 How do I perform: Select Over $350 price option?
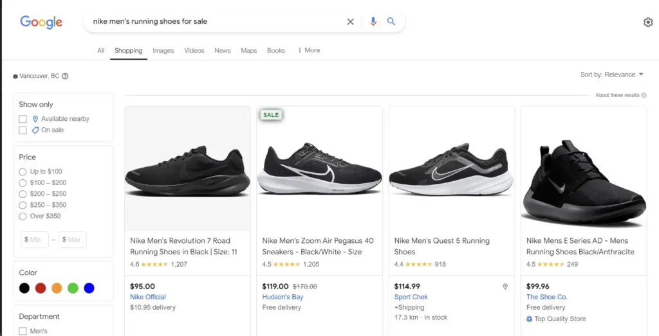point(23,217)
